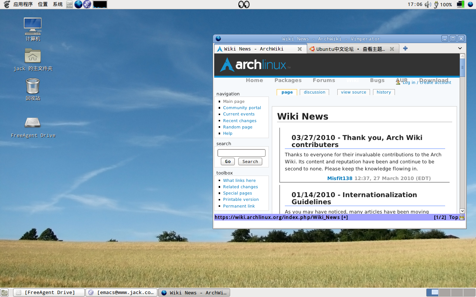Open Printable version in toolbox

241,199
